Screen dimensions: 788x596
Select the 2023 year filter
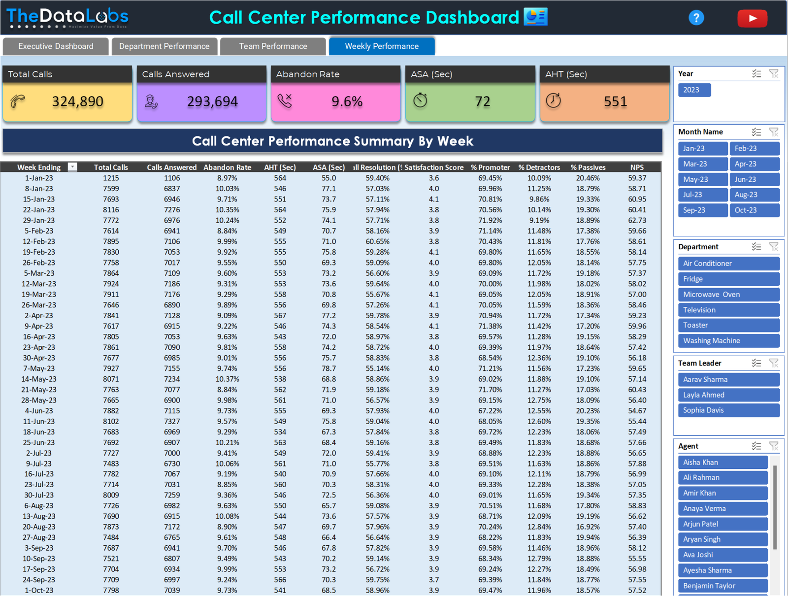click(x=694, y=90)
